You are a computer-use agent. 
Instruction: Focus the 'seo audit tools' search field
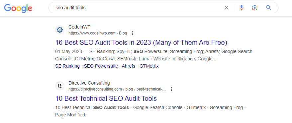138,8
